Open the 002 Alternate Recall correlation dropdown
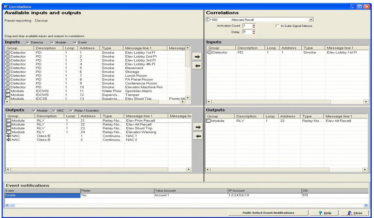The width and height of the screenshot is (374, 218). tap(311, 20)
